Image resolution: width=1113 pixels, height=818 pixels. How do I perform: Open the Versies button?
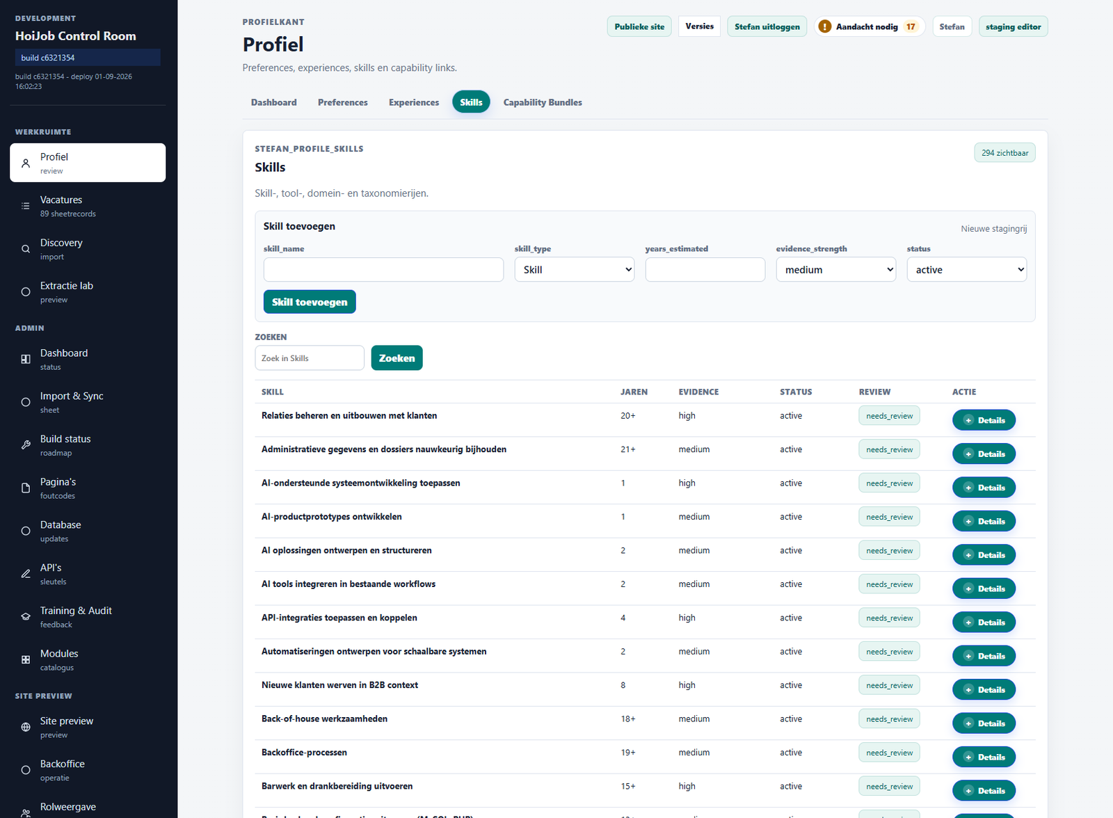(699, 26)
